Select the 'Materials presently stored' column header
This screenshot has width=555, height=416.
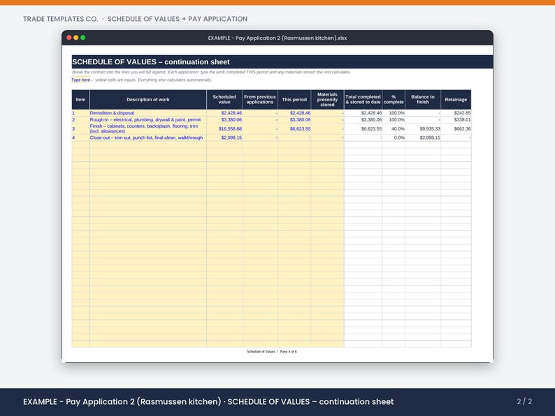click(327, 99)
